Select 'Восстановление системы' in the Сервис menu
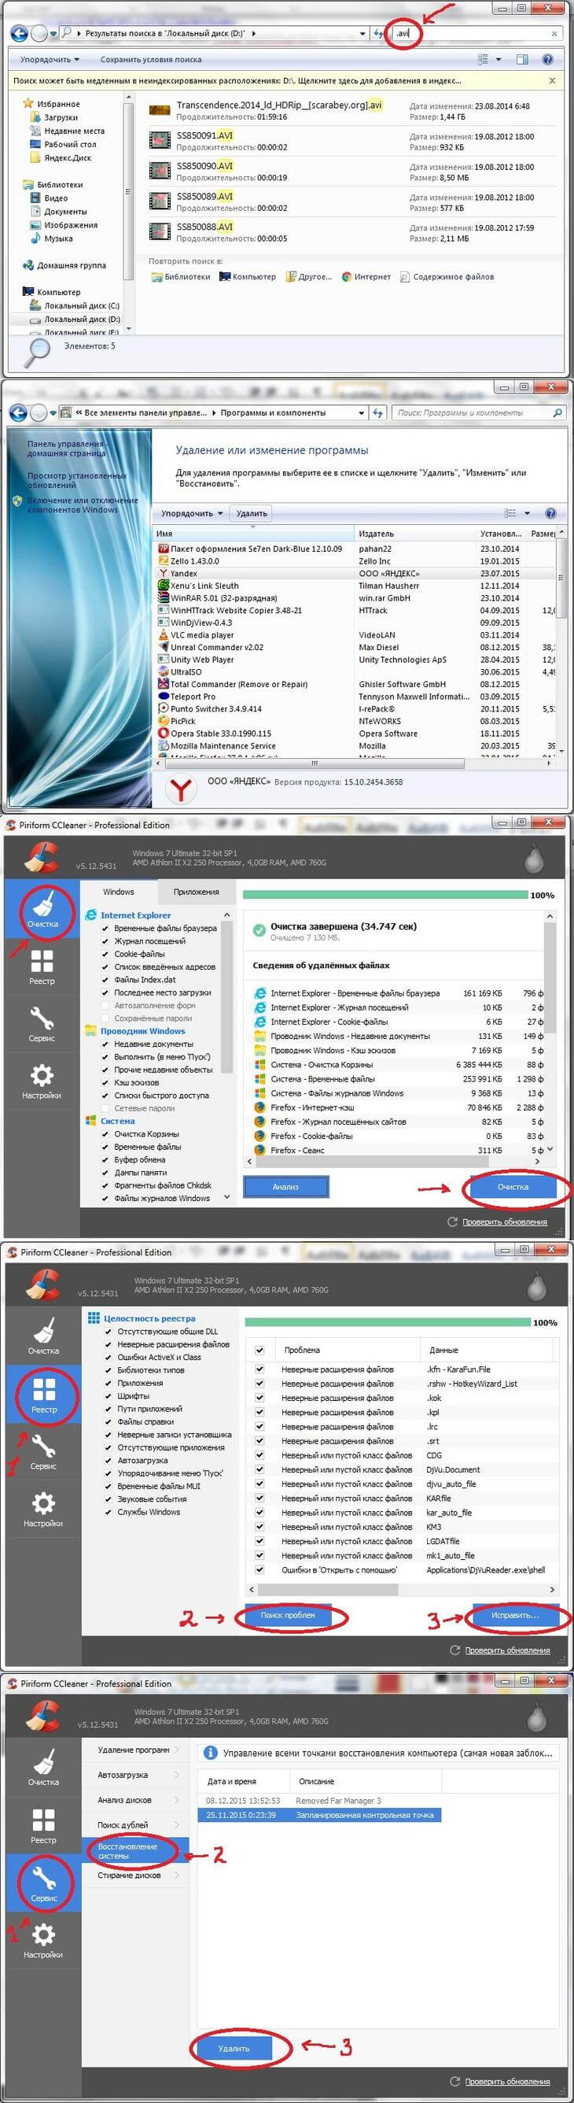This screenshot has width=574, height=2103. click(x=135, y=1850)
